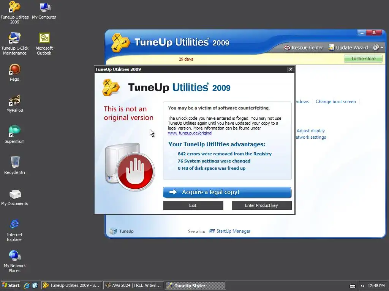Minimize the TuneUp Utilities main window
Image resolution: width=389 pixels, height=291 pixels.
click(362, 33)
